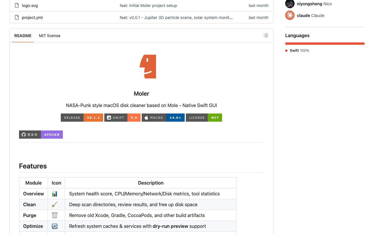Open the v0.0.1 Jupiter 3D particle commit

[x=176, y=18]
